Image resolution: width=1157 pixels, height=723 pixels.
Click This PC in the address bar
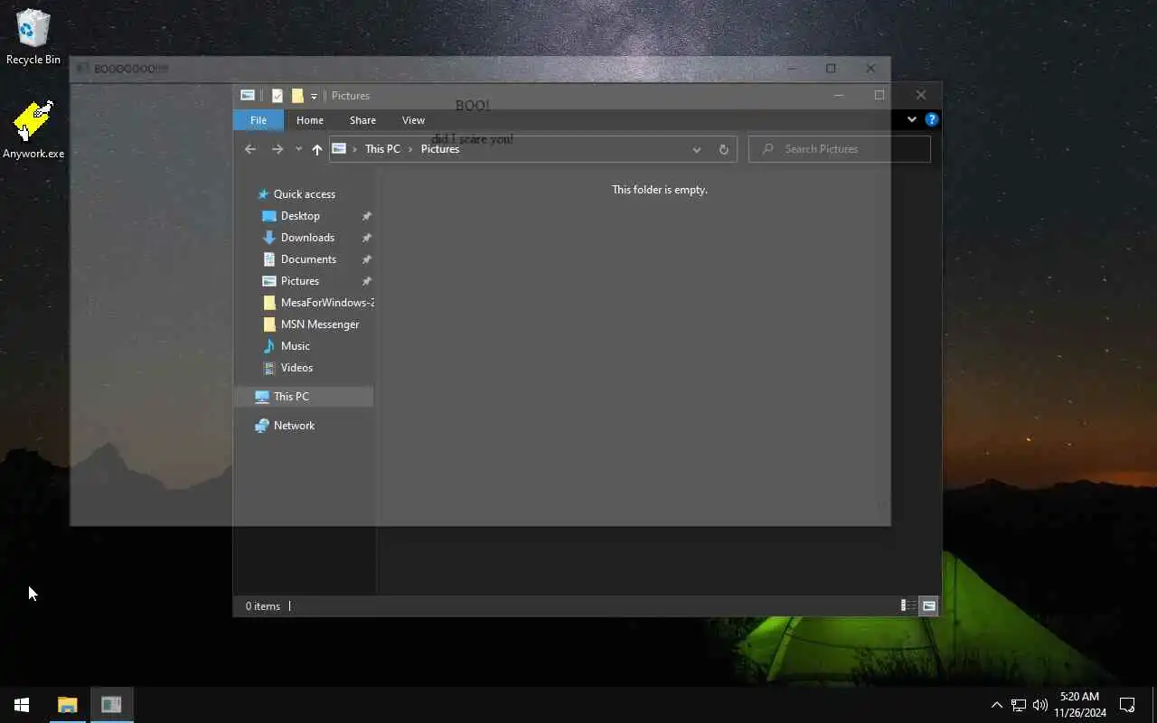coord(382,149)
